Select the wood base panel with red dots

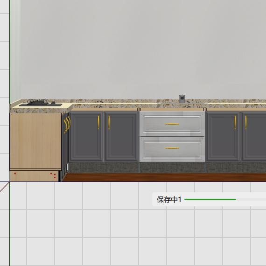point(34,176)
